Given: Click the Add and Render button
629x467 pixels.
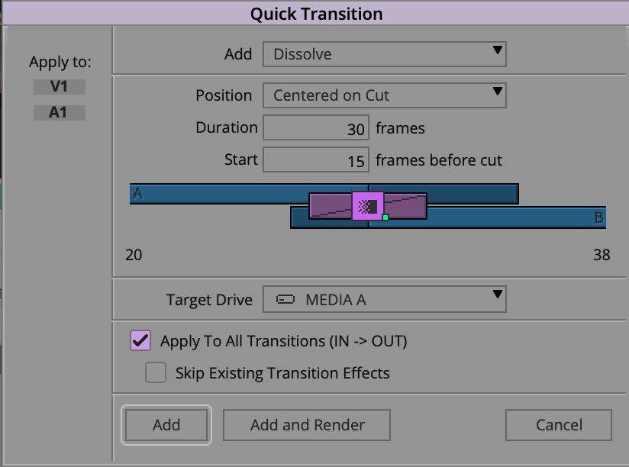Looking at the screenshot, I should coord(307,425).
